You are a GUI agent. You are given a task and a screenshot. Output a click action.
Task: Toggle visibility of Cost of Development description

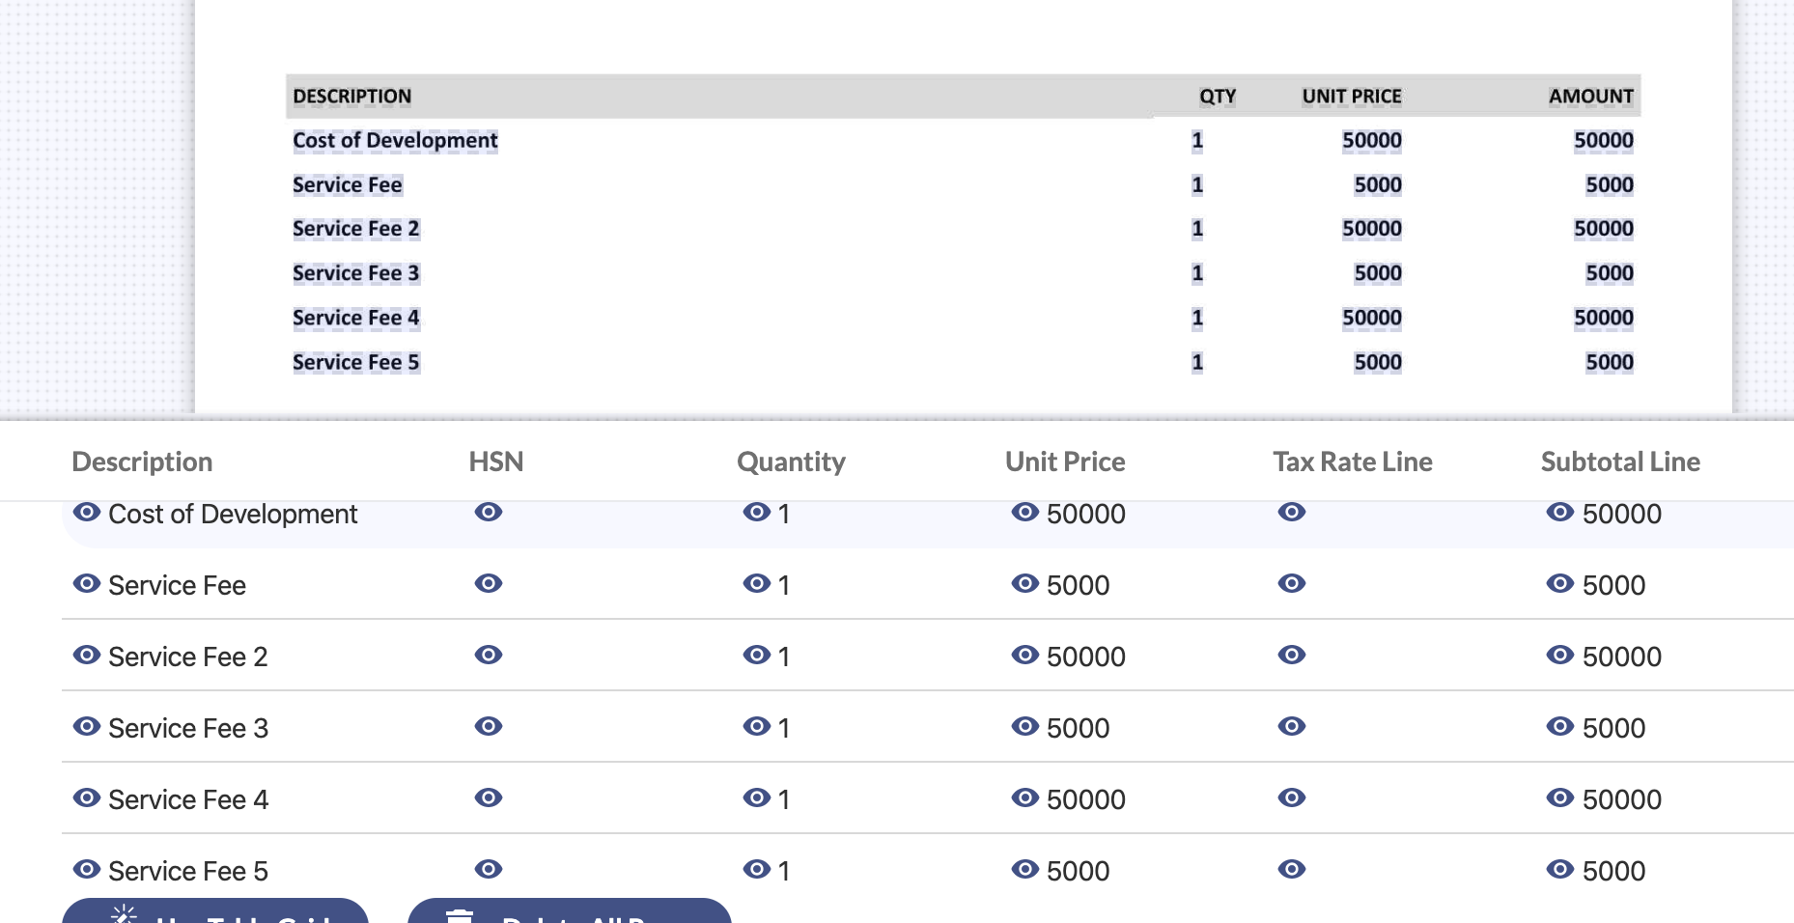pyautogui.click(x=86, y=511)
